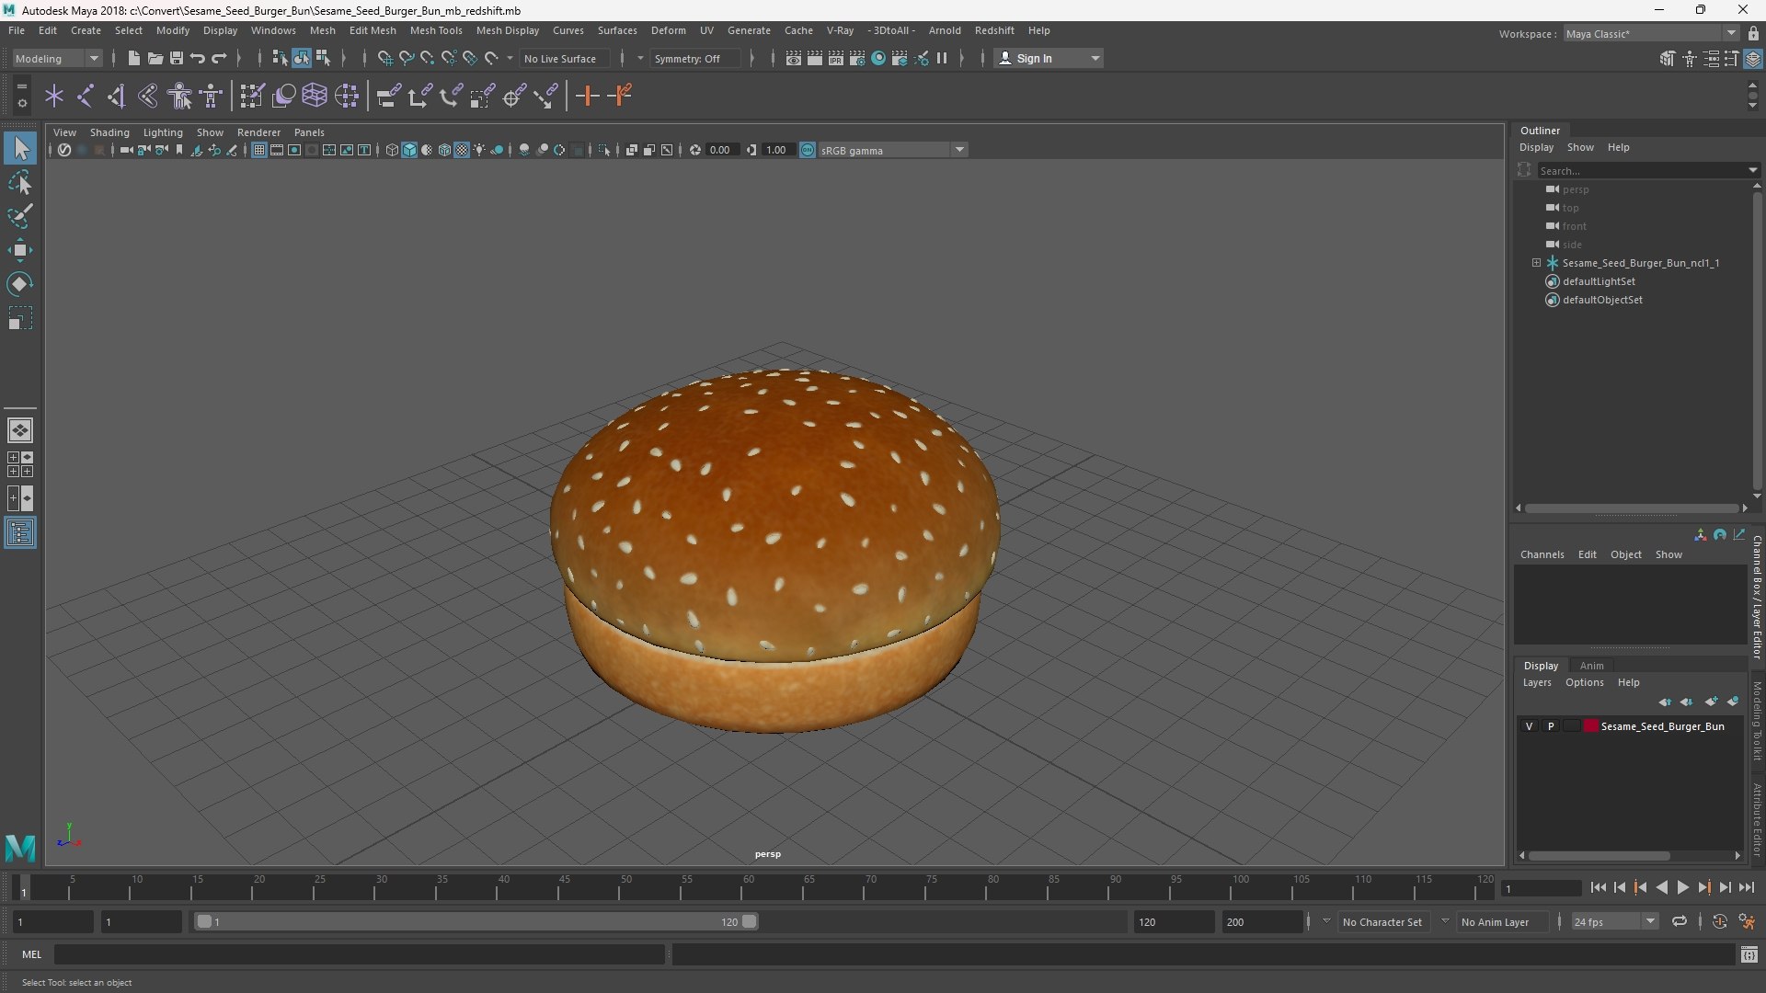The width and height of the screenshot is (1766, 993).
Task: Switch to the Anim layer tab
Action: click(1592, 666)
